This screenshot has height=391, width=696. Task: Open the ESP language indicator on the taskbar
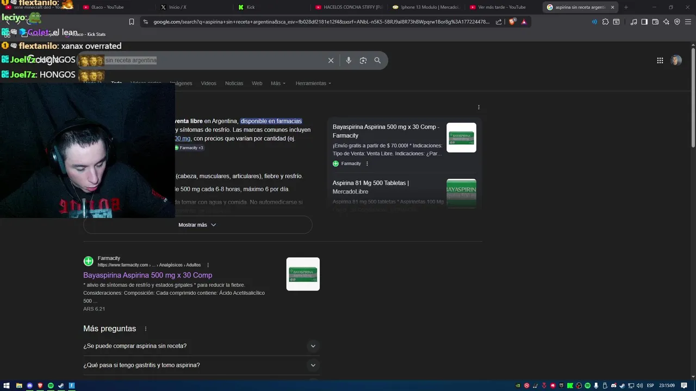point(650,386)
